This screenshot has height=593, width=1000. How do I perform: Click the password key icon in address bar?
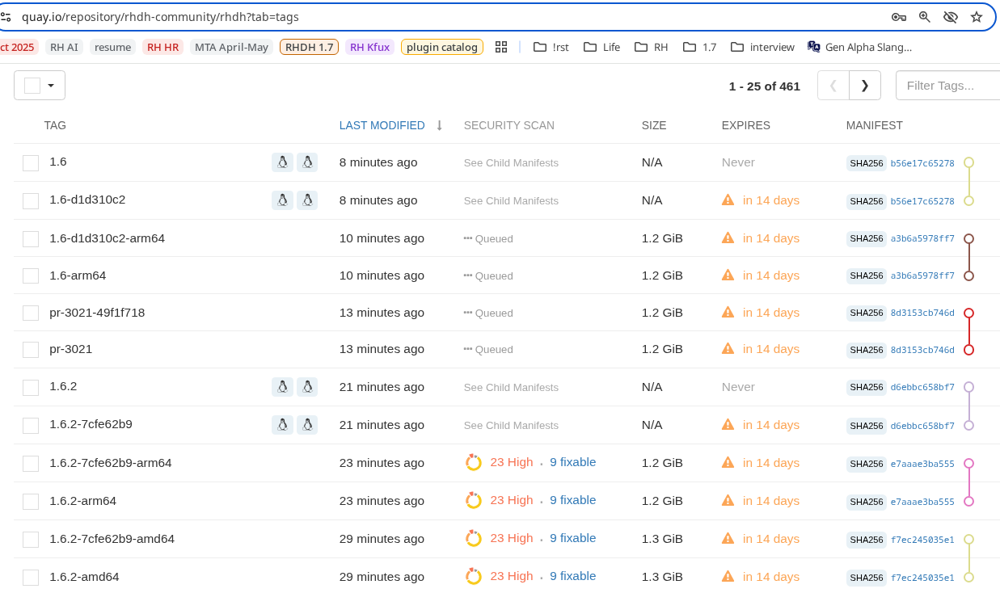tap(899, 17)
